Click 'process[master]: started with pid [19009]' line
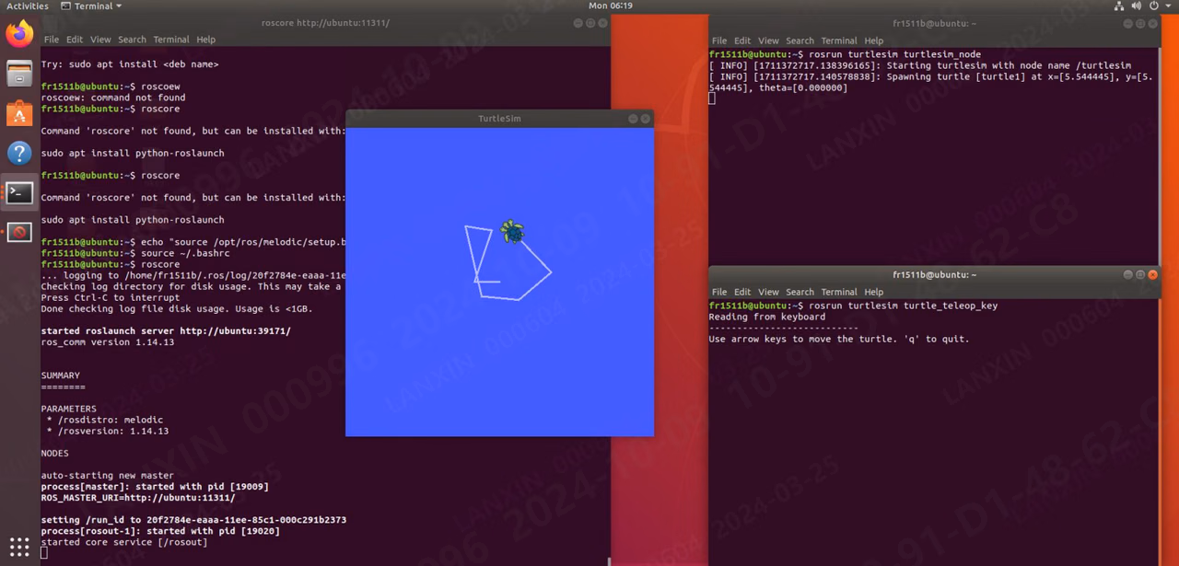1179x566 pixels. click(155, 487)
